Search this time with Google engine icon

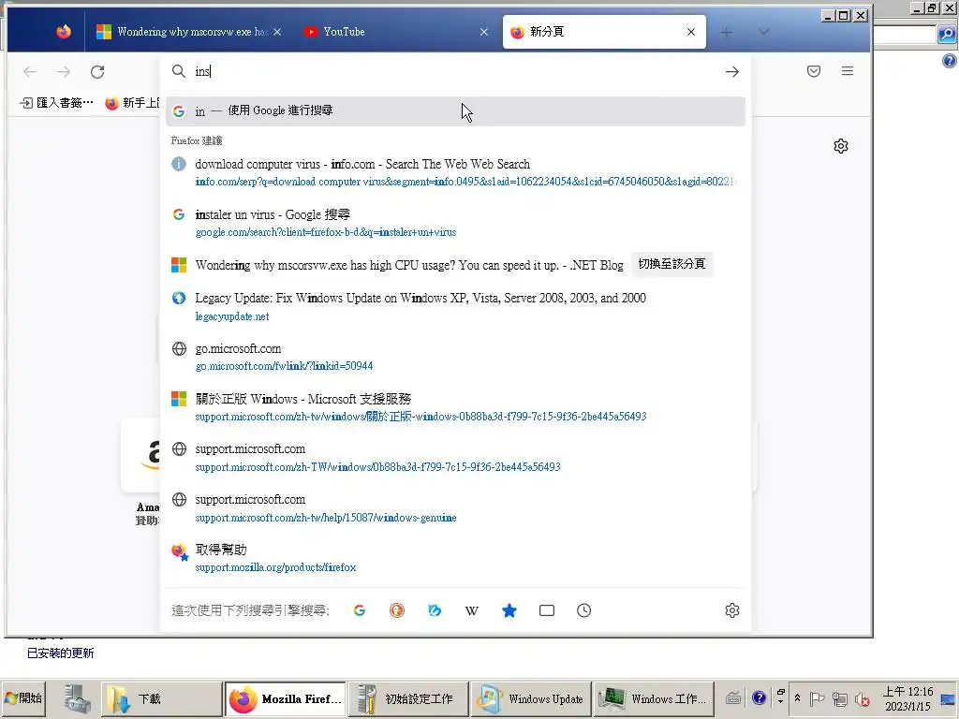(x=360, y=610)
